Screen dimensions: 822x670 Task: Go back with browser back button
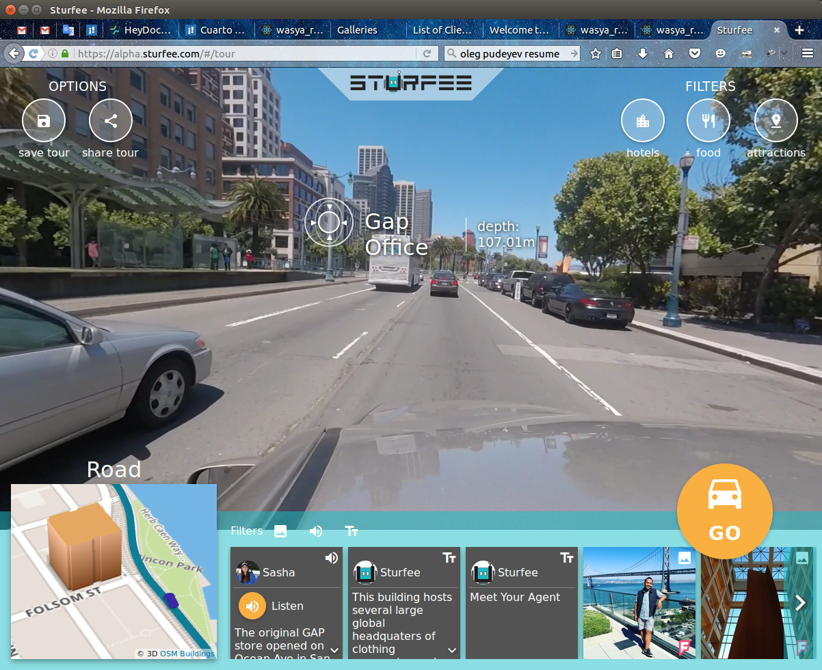pyautogui.click(x=13, y=53)
